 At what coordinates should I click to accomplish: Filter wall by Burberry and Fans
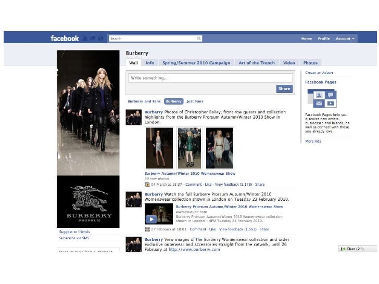[144, 101]
